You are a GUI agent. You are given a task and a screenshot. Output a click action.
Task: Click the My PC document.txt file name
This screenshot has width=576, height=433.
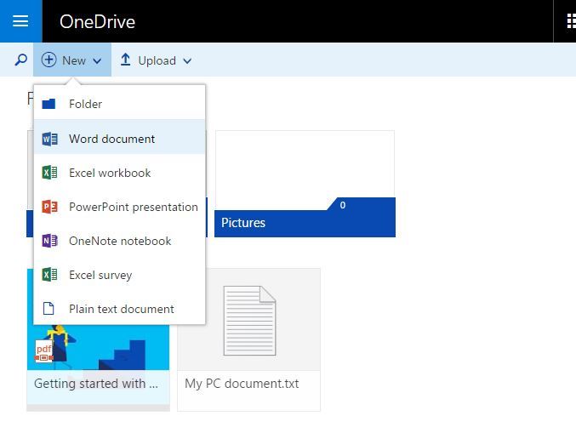coord(242,384)
